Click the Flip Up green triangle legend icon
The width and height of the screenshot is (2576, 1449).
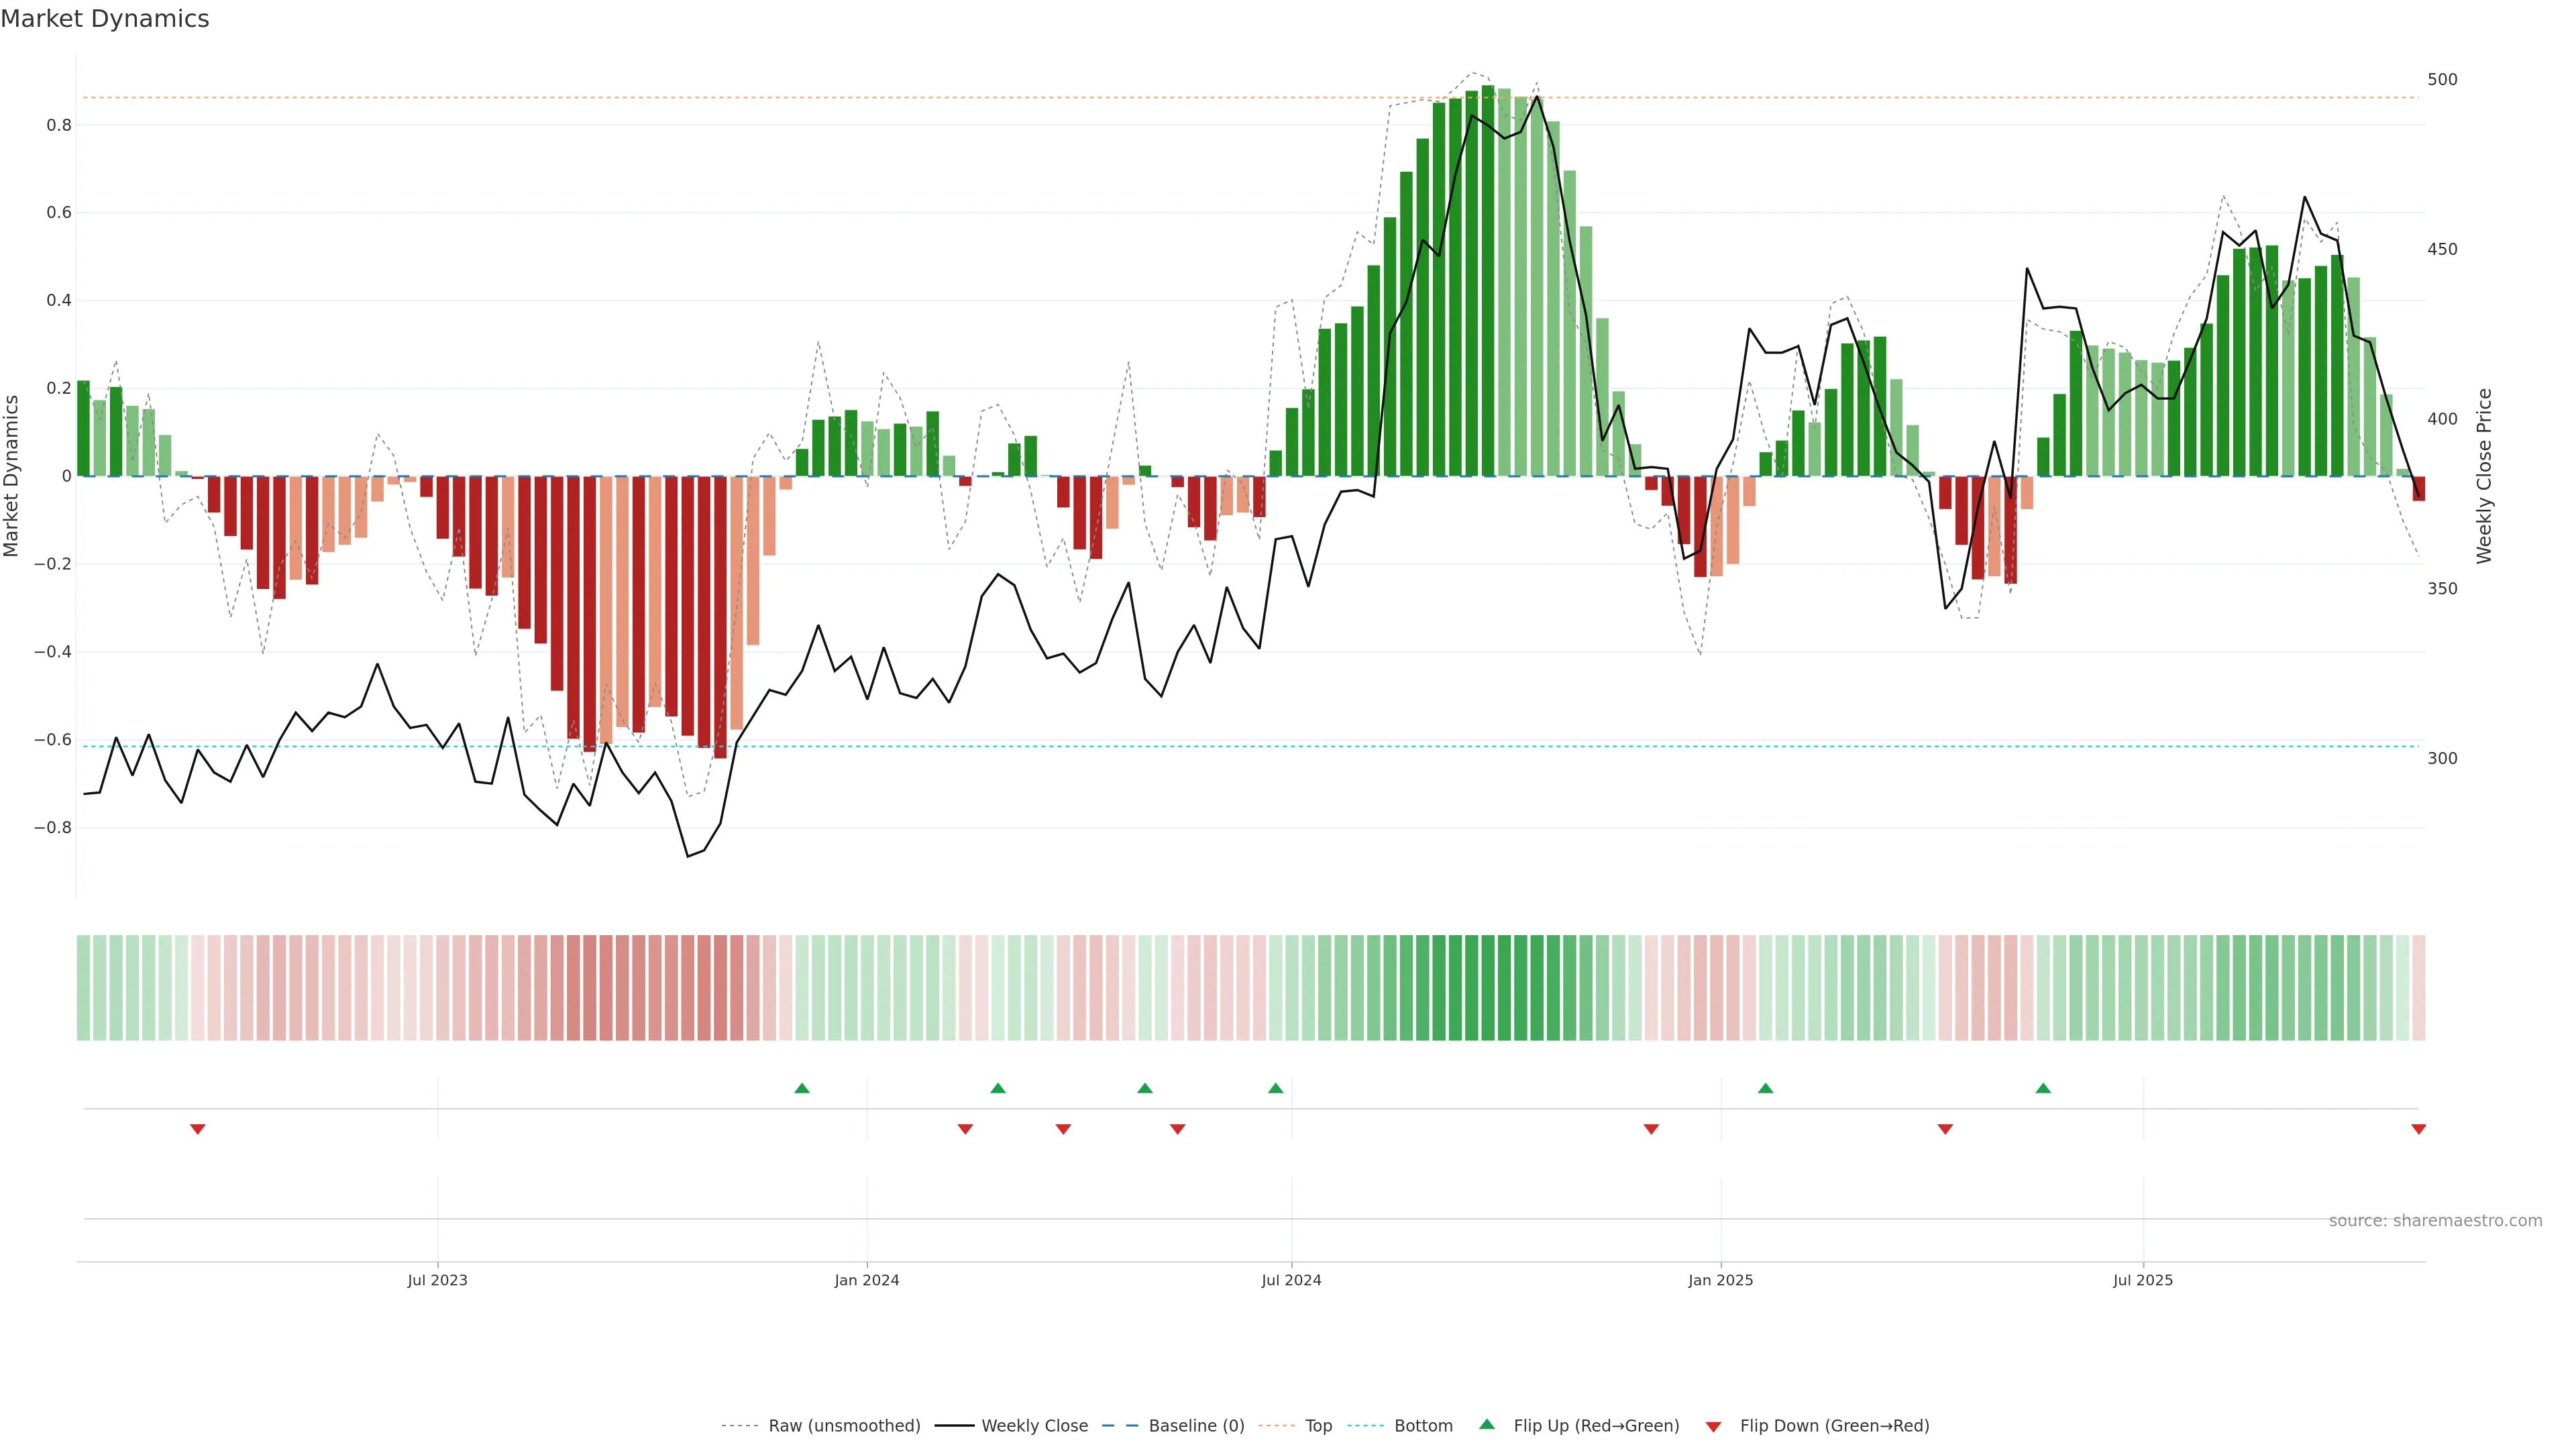click(1487, 1424)
